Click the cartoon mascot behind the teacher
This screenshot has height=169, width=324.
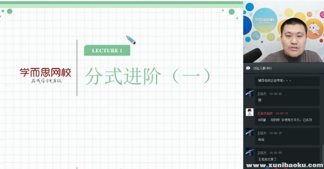point(314,29)
